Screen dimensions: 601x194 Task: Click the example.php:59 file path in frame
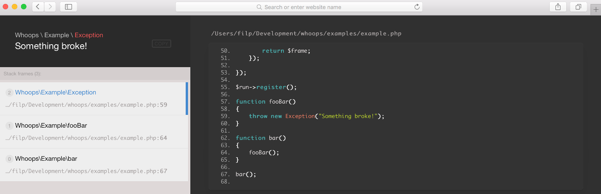(86, 105)
